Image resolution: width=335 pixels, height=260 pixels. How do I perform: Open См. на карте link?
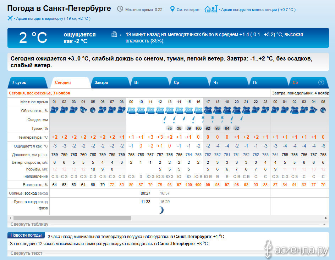point(188,10)
